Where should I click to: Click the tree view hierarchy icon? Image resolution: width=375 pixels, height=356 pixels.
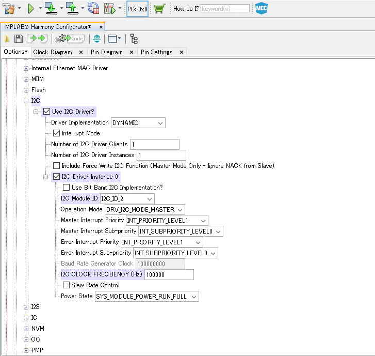134,39
